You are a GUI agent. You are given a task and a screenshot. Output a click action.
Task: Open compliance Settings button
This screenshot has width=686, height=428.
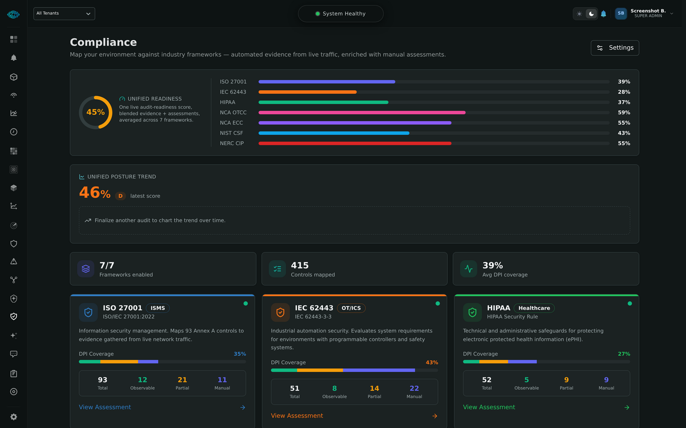(x=615, y=48)
